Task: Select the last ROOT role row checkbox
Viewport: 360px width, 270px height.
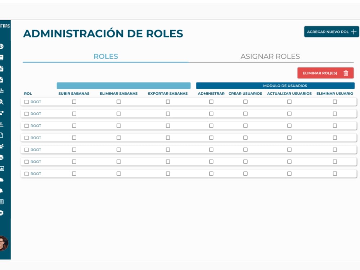Action: pos(27,174)
